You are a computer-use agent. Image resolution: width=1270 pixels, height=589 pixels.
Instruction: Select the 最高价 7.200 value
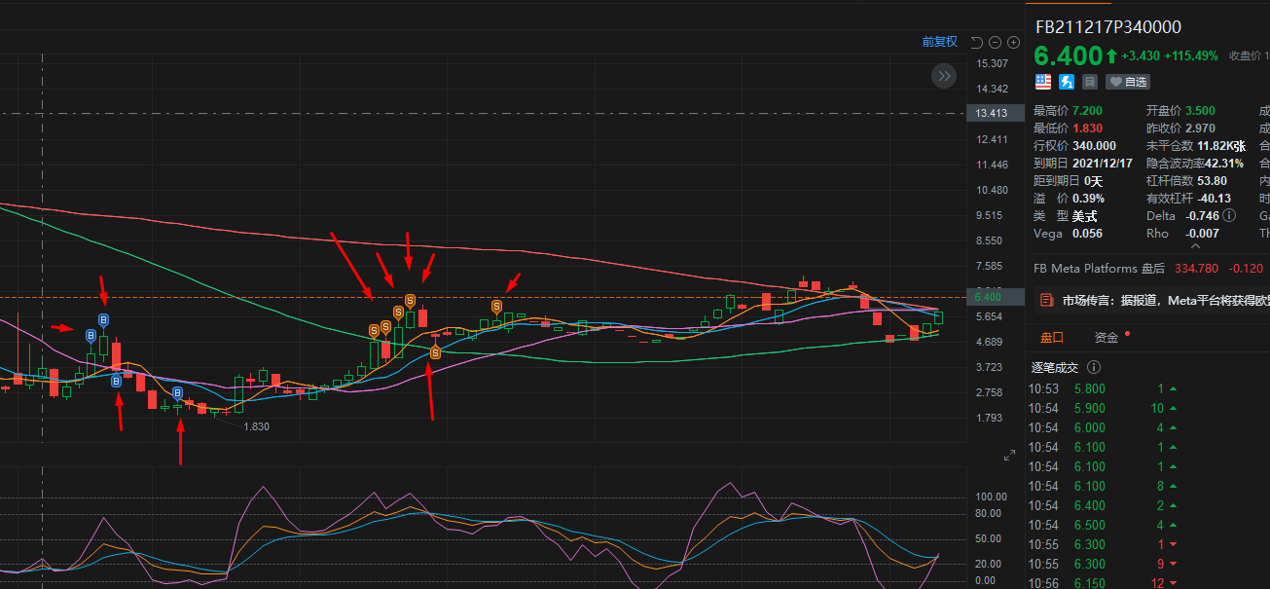(x=1087, y=111)
